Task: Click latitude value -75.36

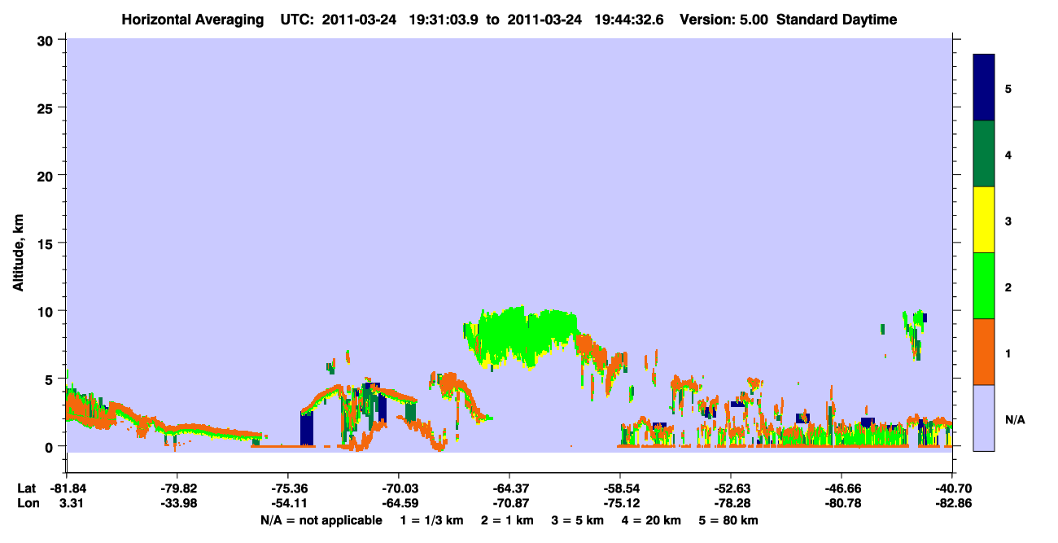Action: 288,488
